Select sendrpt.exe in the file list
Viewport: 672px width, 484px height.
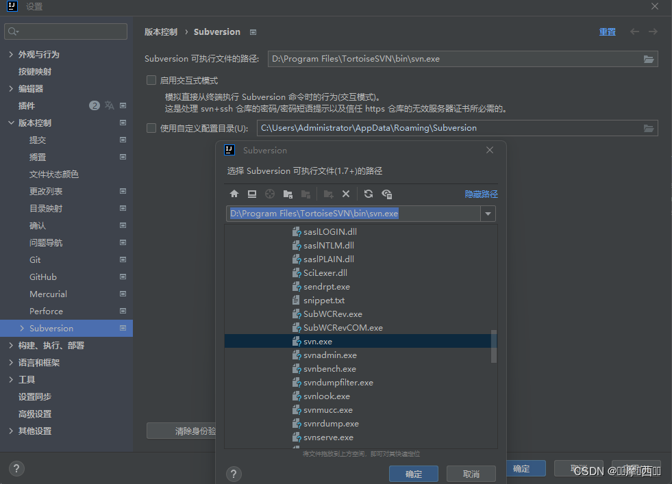pyautogui.click(x=360, y=287)
